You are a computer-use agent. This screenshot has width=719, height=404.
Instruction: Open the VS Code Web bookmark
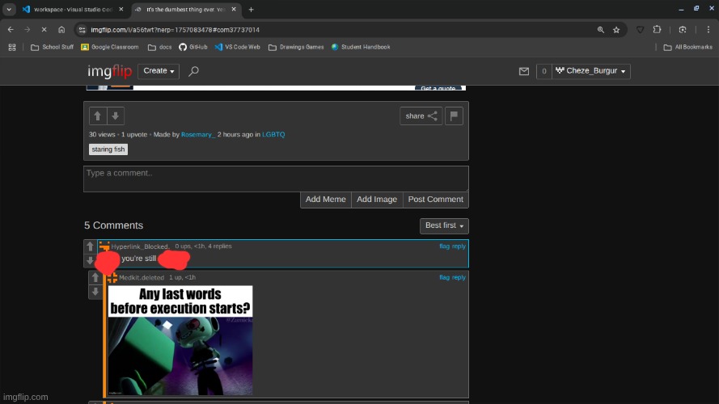237,47
